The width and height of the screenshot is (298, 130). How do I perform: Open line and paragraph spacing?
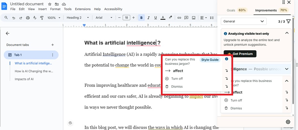[212, 18]
